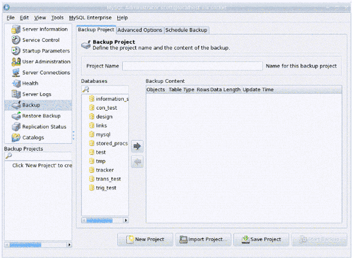Sort by the Objects column header
This screenshot has width=352, height=258.
point(155,90)
